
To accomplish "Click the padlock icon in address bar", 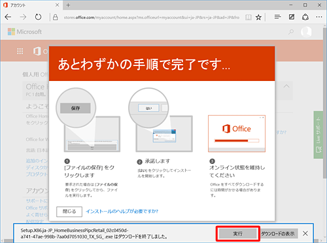I will (x=56, y=17).
